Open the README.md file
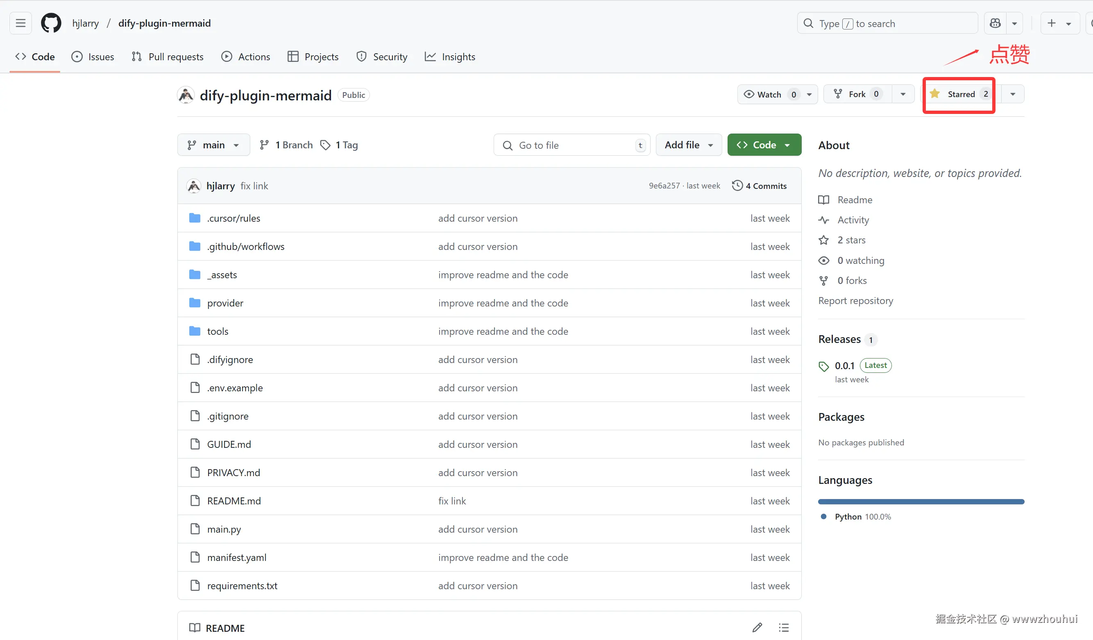The width and height of the screenshot is (1093, 640). tap(234, 501)
